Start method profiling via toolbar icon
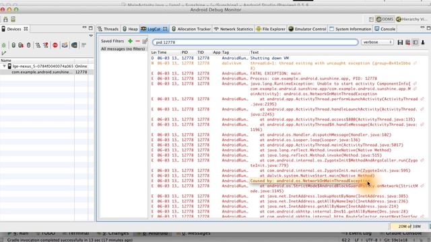The width and height of the screenshot is (431, 242). click(x=46, y=45)
